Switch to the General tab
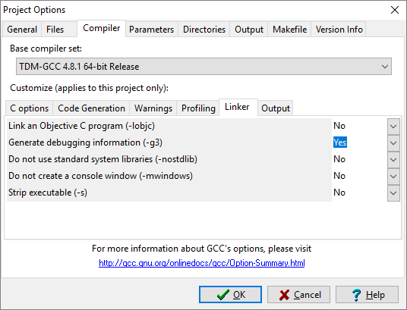The height and width of the screenshot is (310, 407). click(x=22, y=30)
